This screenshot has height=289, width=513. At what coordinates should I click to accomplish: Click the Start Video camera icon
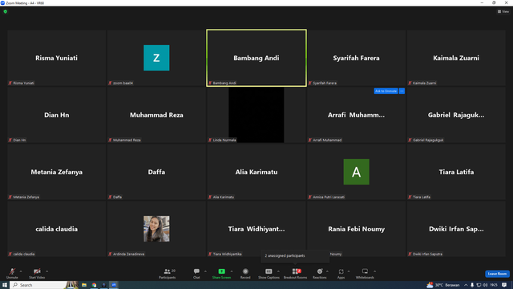coord(37,271)
